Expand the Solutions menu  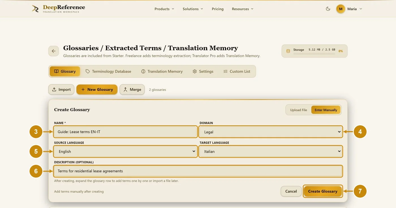[x=193, y=9]
